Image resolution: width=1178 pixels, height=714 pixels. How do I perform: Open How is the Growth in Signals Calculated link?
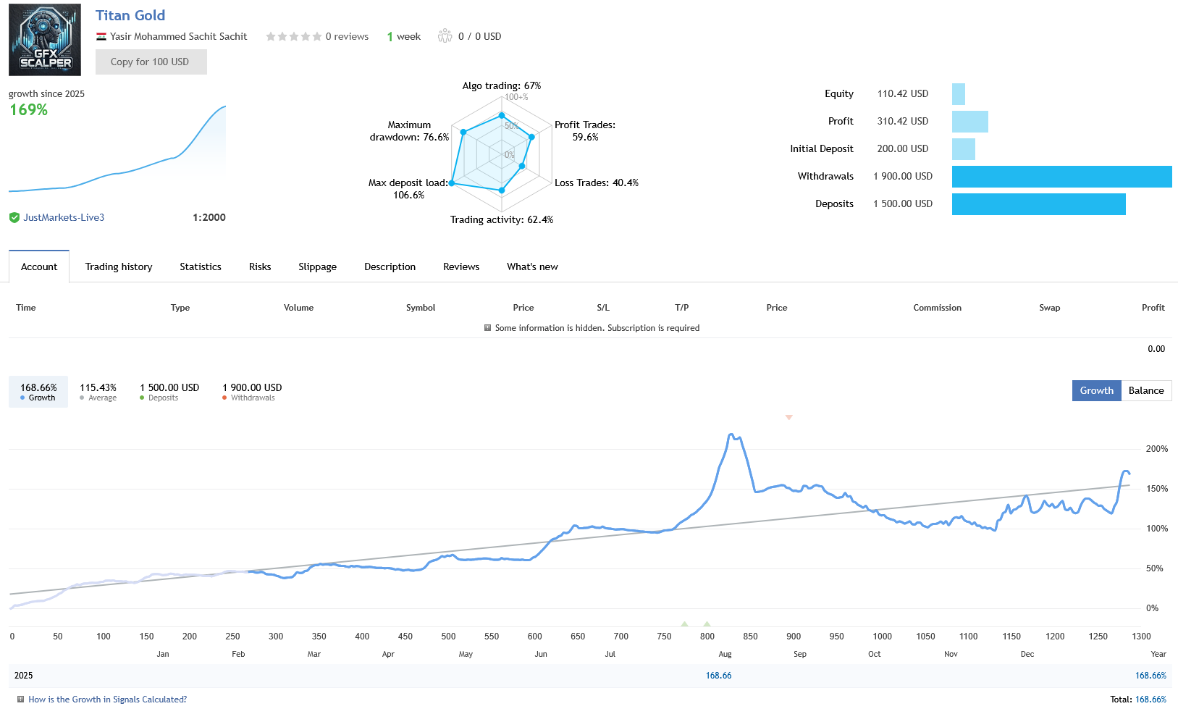pos(108,700)
